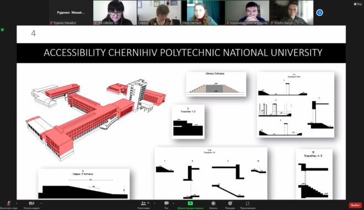Start video with the camera icon
The height and width of the screenshot is (210, 364).
pos(31,203)
